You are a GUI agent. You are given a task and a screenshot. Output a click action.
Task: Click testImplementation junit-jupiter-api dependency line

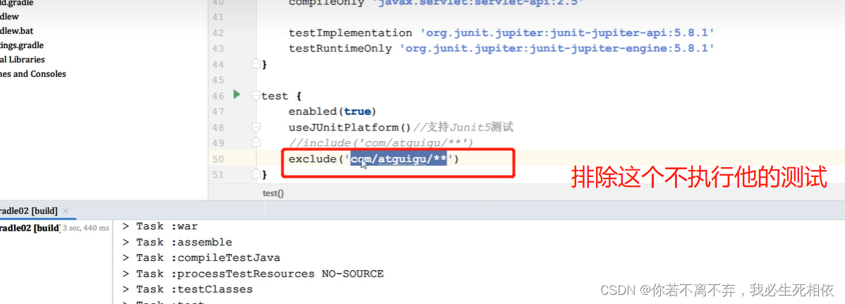[x=501, y=33]
